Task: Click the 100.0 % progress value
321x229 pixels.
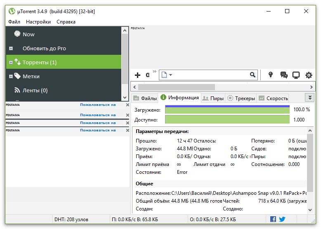Action: [302, 110]
